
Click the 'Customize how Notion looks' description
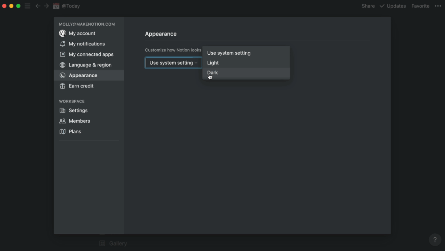click(x=173, y=50)
